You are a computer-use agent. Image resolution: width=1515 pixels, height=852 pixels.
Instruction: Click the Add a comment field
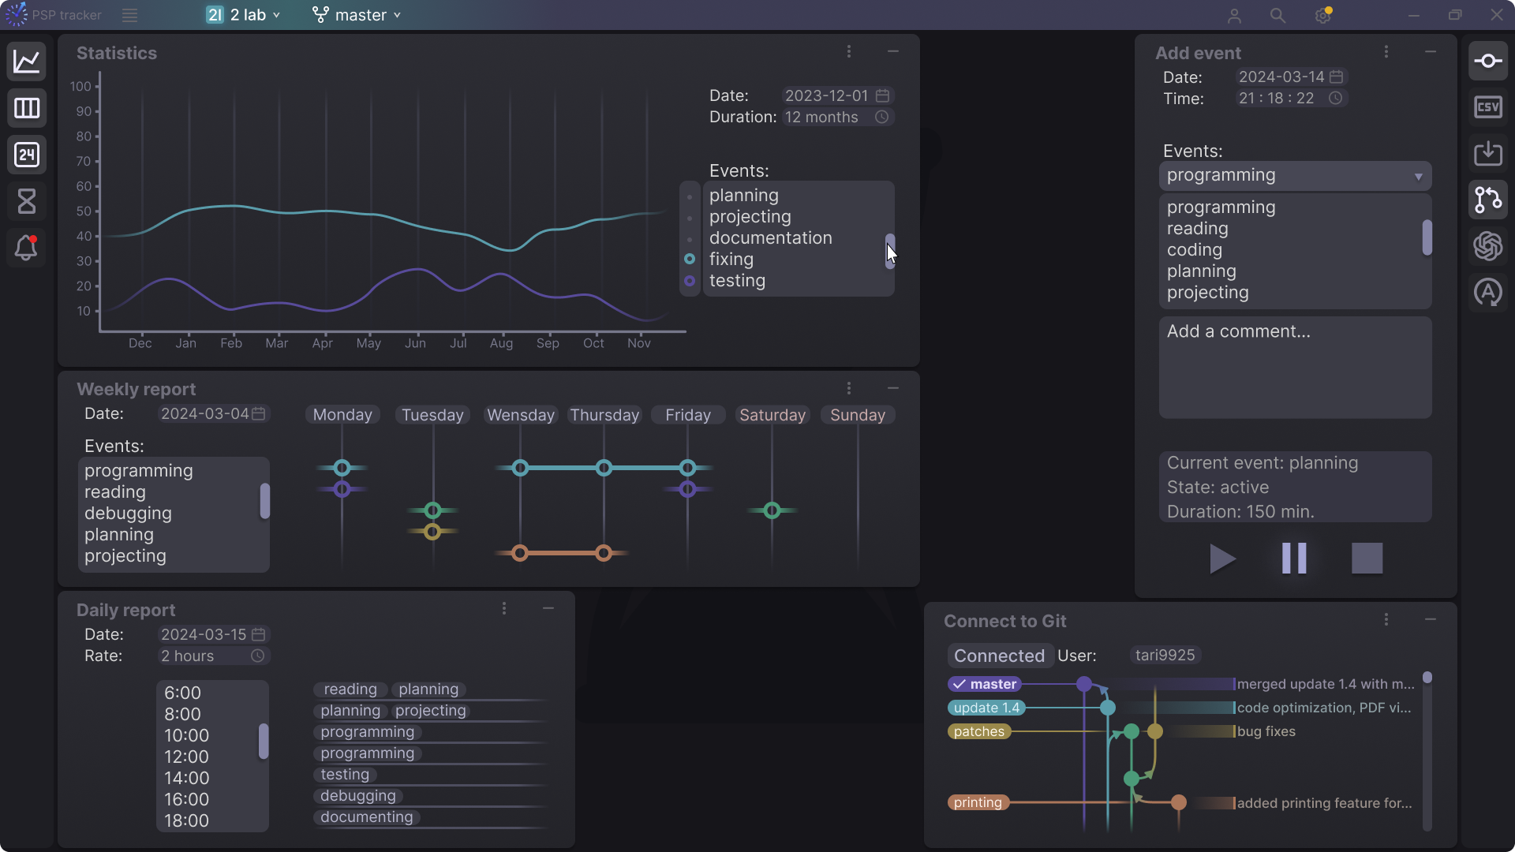(x=1294, y=367)
